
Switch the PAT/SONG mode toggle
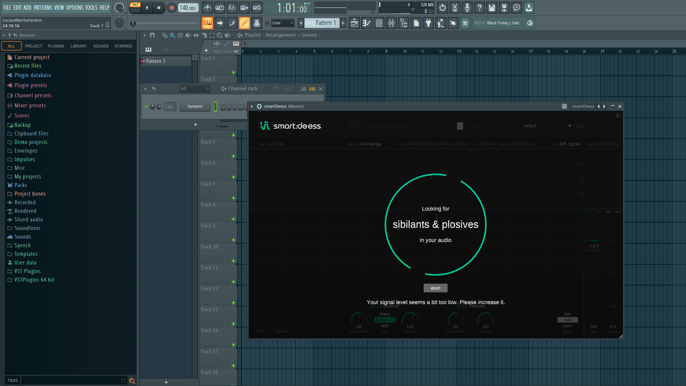point(136,7)
